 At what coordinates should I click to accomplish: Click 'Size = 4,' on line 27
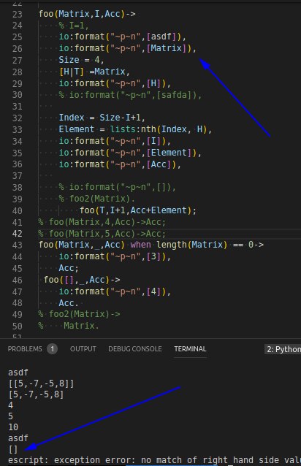tap(81, 60)
